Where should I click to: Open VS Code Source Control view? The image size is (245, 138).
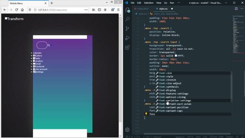pyautogui.click(x=127, y=28)
